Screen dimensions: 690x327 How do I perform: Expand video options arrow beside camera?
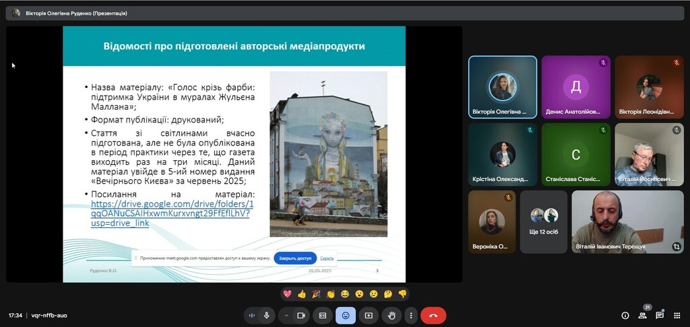[x=286, y=315]
